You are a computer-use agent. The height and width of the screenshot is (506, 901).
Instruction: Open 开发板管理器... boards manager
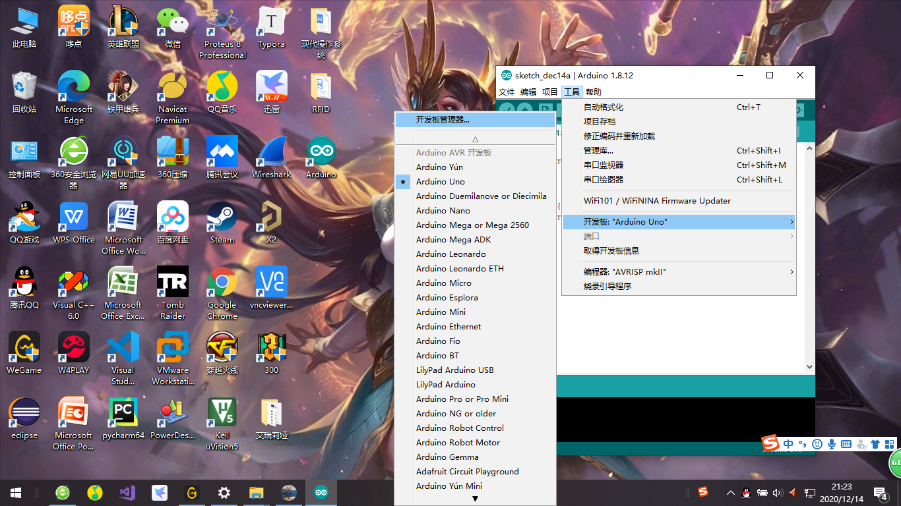click(x=475, y=120)
